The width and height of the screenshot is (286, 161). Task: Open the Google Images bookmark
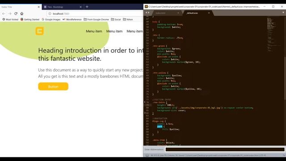pyautogui.click(x=51, y=19)
